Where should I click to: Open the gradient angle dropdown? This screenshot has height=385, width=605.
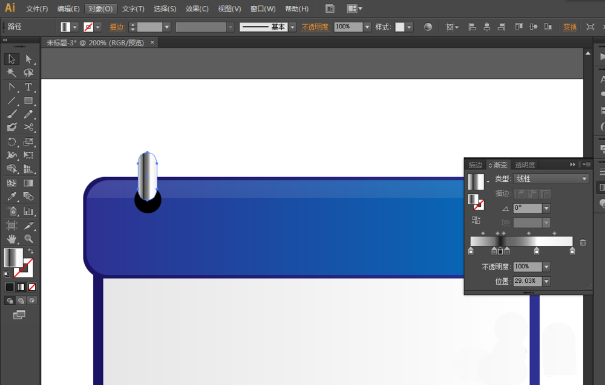(546, 208)
